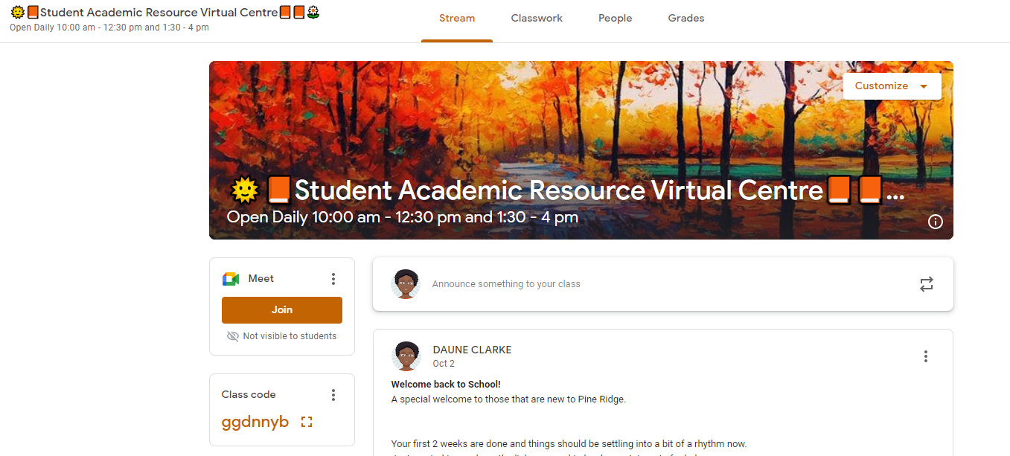Click the line Your first 2 weeks are done
Viewport: 1010px width, 456px height.
(x=569, y=444)
